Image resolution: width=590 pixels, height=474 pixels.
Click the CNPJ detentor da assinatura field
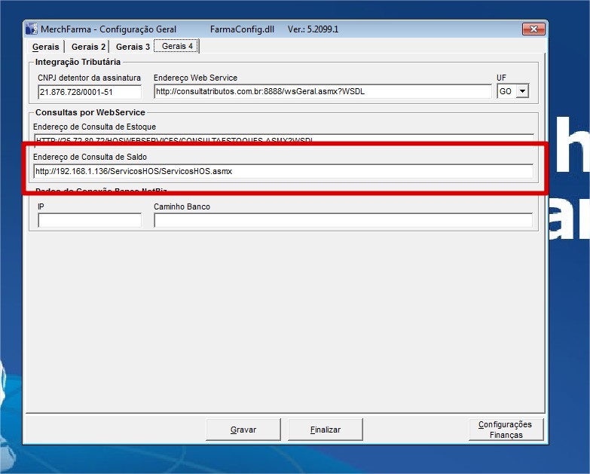point(90,92)
